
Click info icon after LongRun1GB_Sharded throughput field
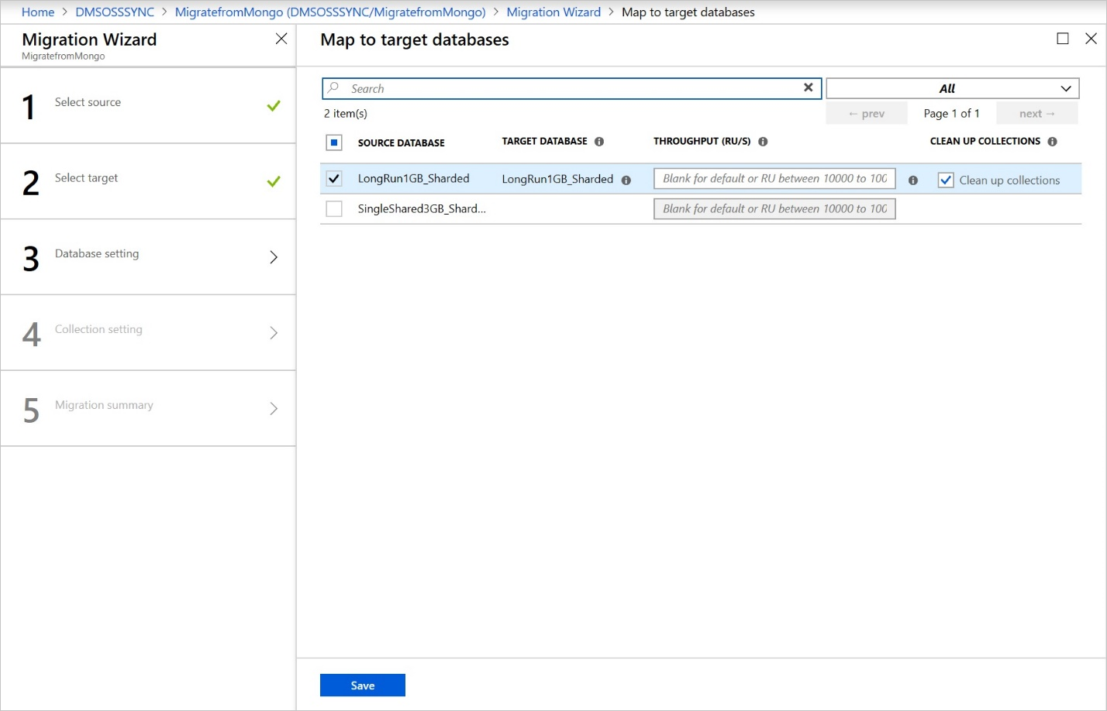(913, 180)
